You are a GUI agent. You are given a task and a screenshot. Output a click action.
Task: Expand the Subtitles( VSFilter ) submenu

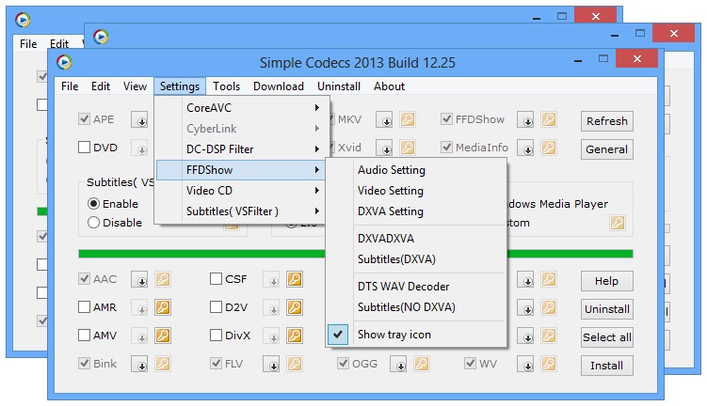click(242, 211)
